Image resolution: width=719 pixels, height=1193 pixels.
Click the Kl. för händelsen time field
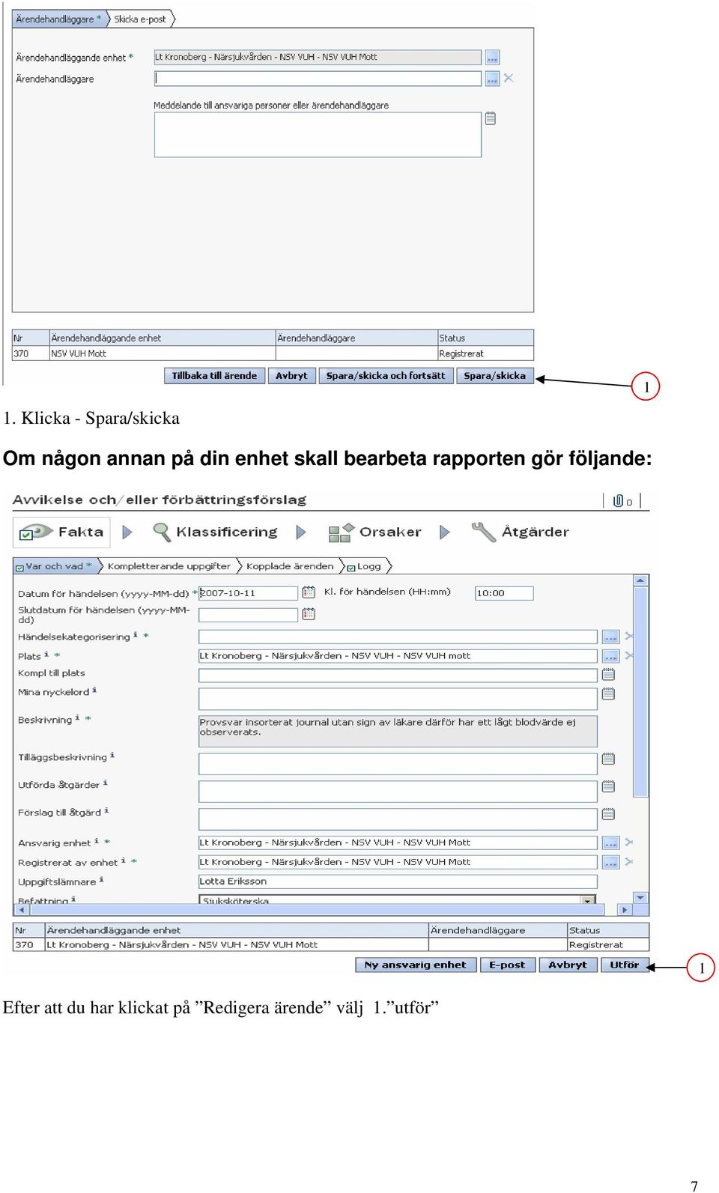pos(504,593)
